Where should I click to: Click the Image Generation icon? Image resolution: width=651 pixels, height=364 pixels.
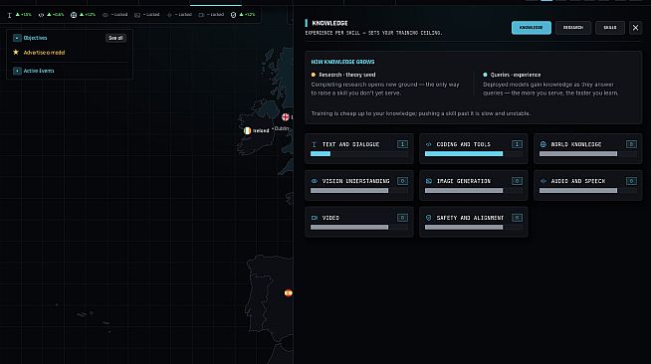[x=429, y=181]
